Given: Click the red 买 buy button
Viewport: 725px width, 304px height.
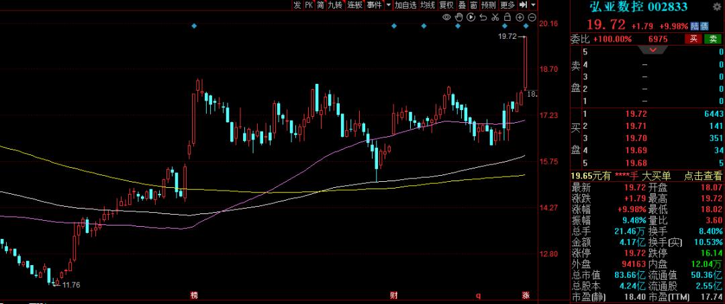Looking at the screenshot, I should click(x=693, y=39).
